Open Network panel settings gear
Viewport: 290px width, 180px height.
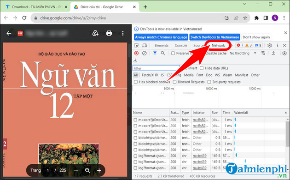(x=284, y=53)
